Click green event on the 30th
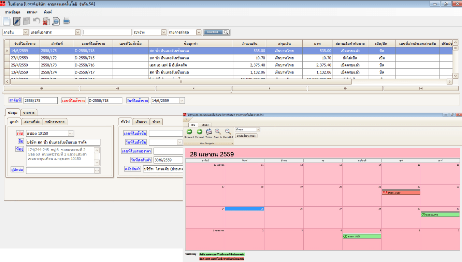 pyautogui.click(x=440, y=215)
